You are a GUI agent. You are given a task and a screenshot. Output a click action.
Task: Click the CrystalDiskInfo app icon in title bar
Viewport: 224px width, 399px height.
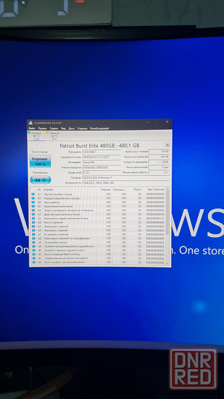(x=31, y=123)
